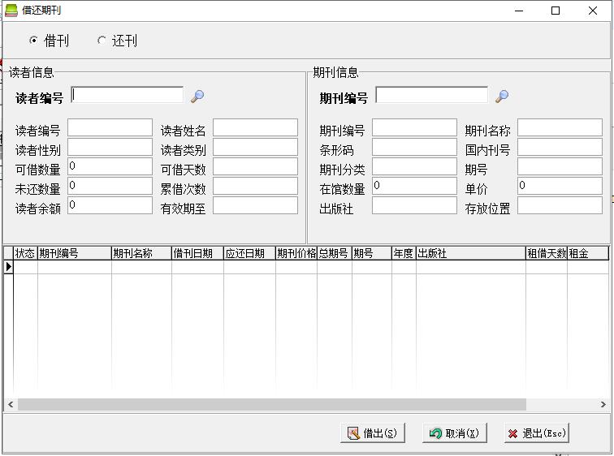
Task: Click the 退出(Esc) button
Action: click(537, 433)
